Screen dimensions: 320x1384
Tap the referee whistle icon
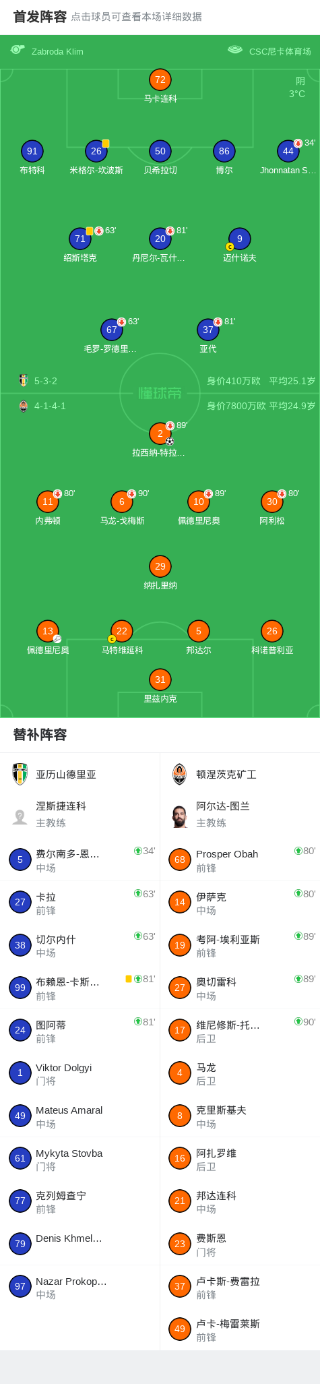click(18, 50)
